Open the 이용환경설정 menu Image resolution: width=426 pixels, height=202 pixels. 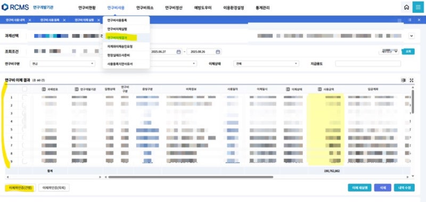click(x=233, y=8)
